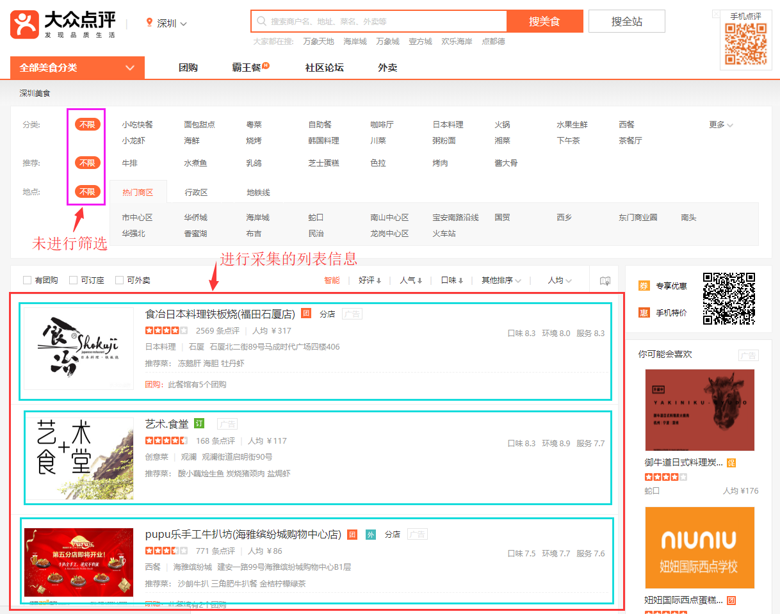780x614 pixels.
Task: Sort results by 口味
Action: tap(452, 280)
